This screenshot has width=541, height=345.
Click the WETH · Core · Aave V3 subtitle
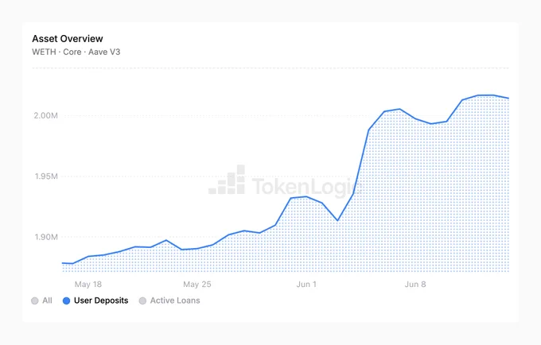[x=76, y=52]
